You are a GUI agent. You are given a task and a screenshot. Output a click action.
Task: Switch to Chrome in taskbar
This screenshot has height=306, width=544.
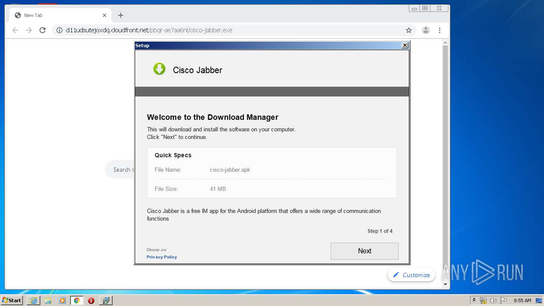click(76, 300)
